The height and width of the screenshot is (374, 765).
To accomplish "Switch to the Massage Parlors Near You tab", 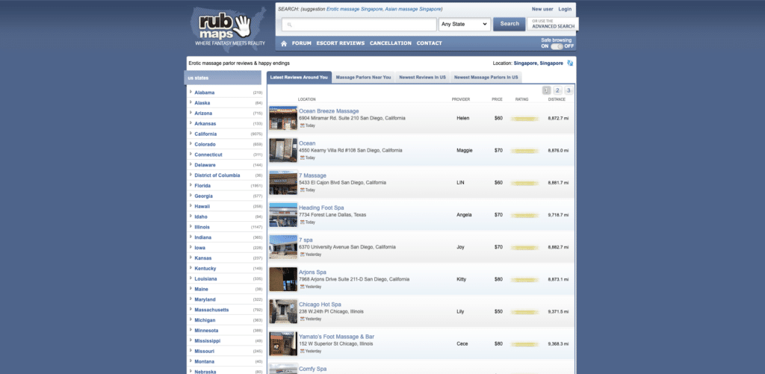I will (x=364, y=77).
